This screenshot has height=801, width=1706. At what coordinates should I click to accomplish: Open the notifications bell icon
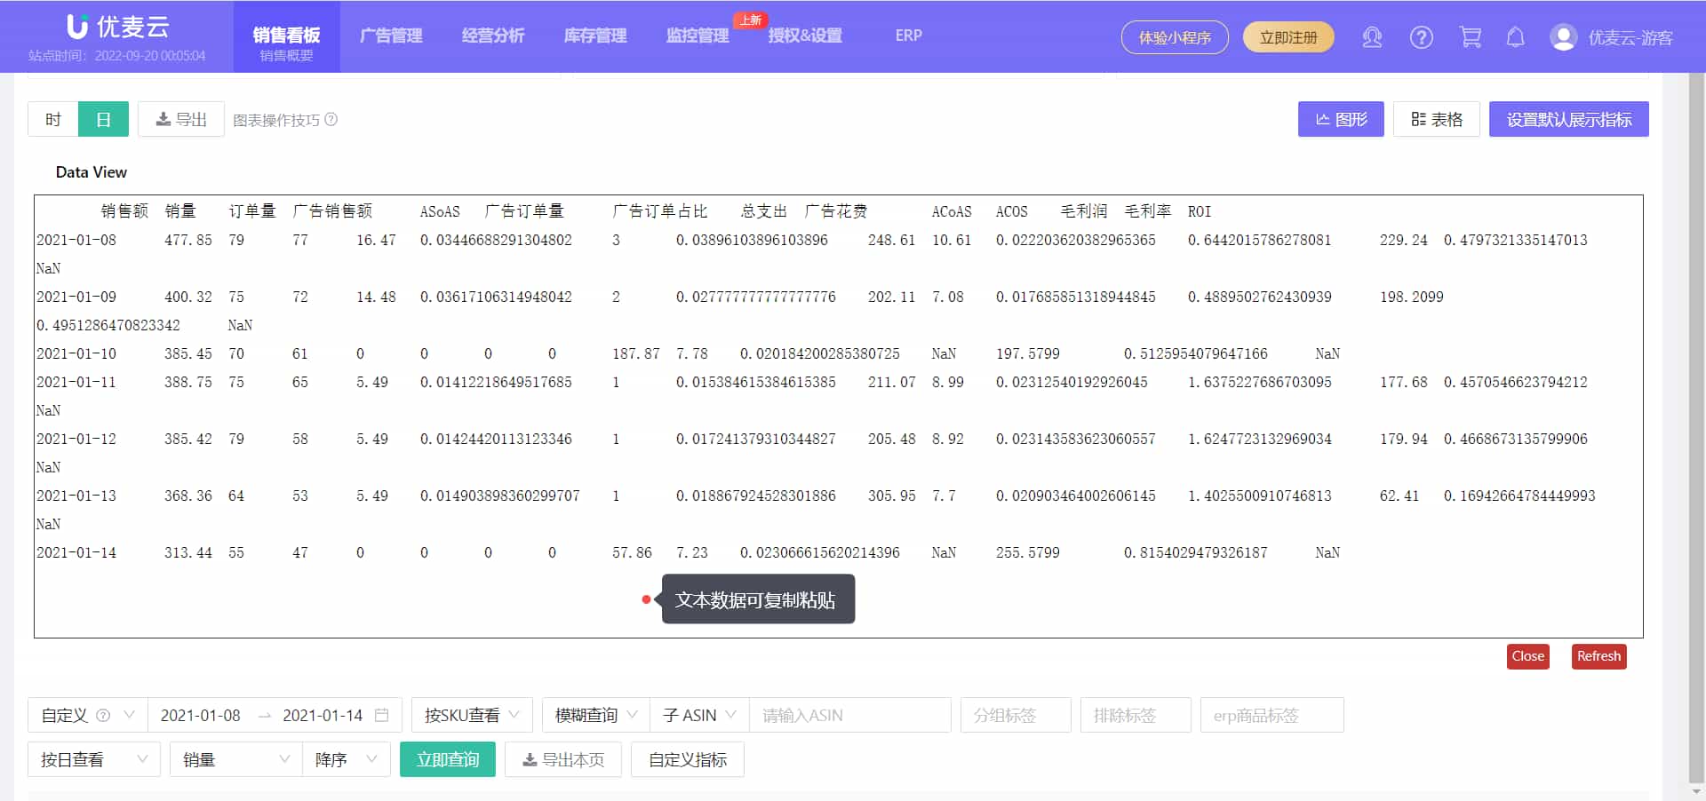[1516, 37]
